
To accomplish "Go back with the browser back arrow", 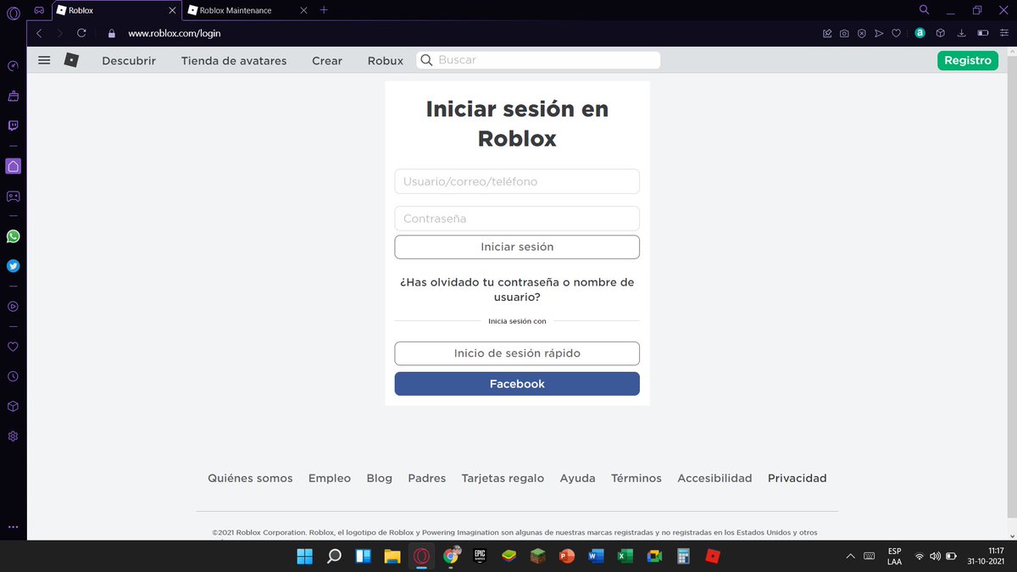I will (x=39, y=34).
